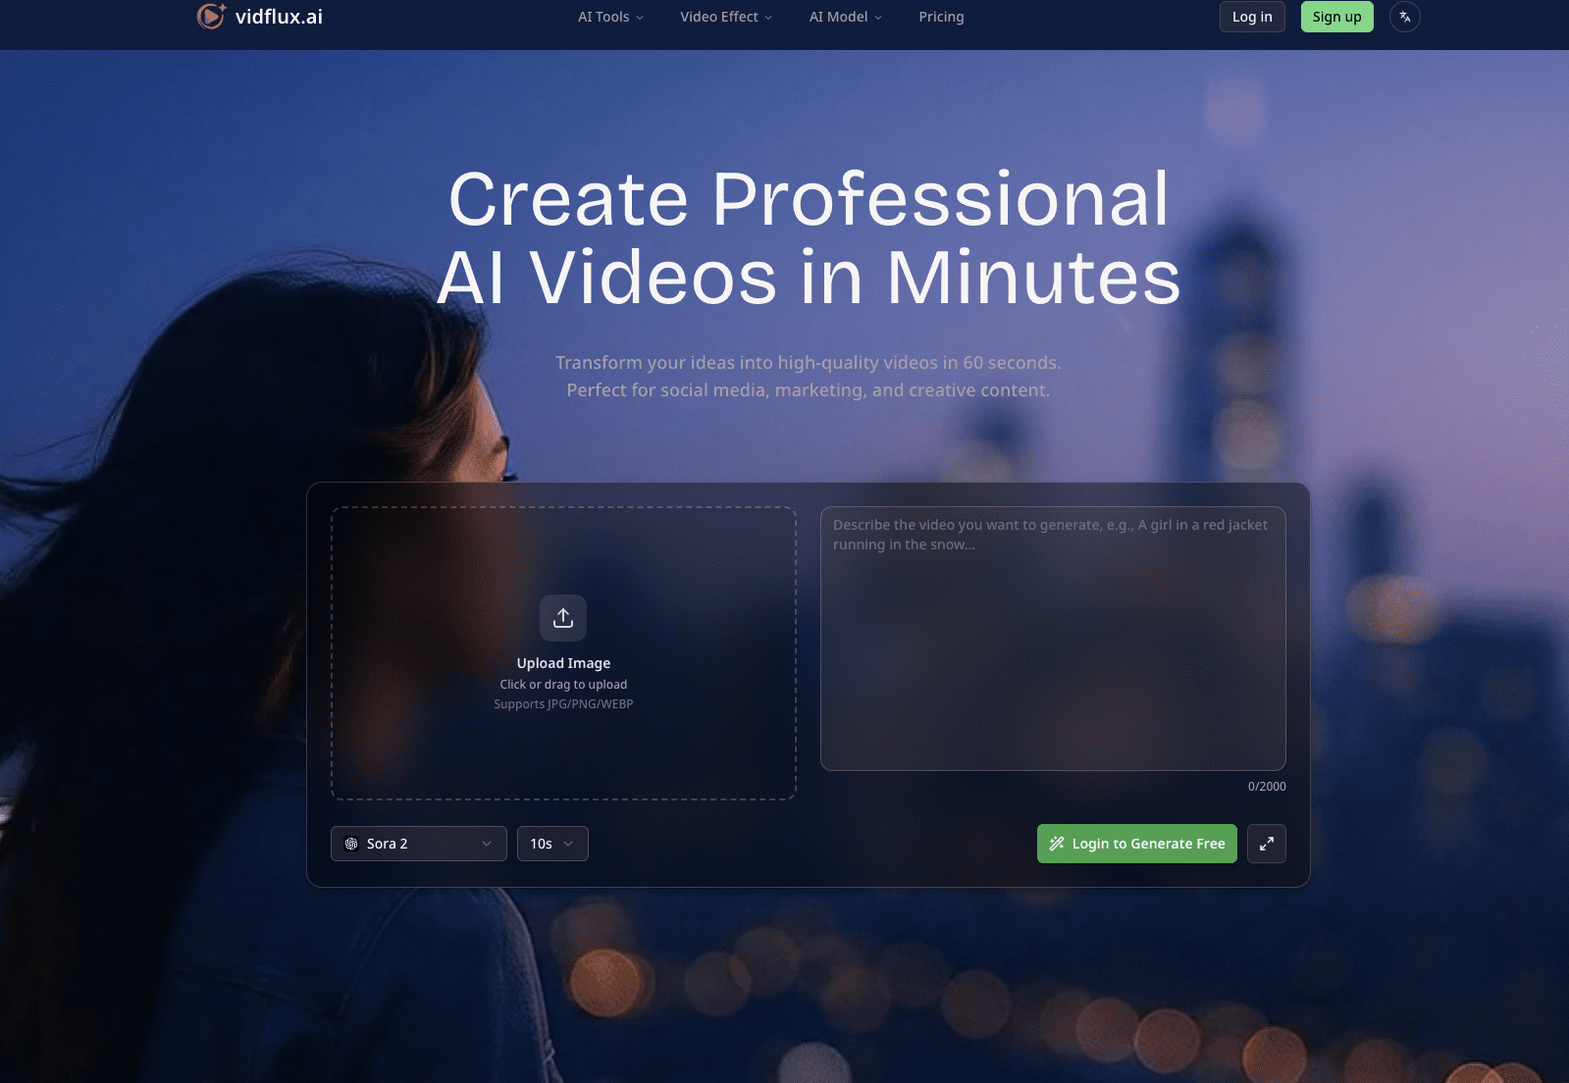The height and width of the screenshot is (1083, 1569).
Task: Focus the video description text box
Action: point(1052,638)
